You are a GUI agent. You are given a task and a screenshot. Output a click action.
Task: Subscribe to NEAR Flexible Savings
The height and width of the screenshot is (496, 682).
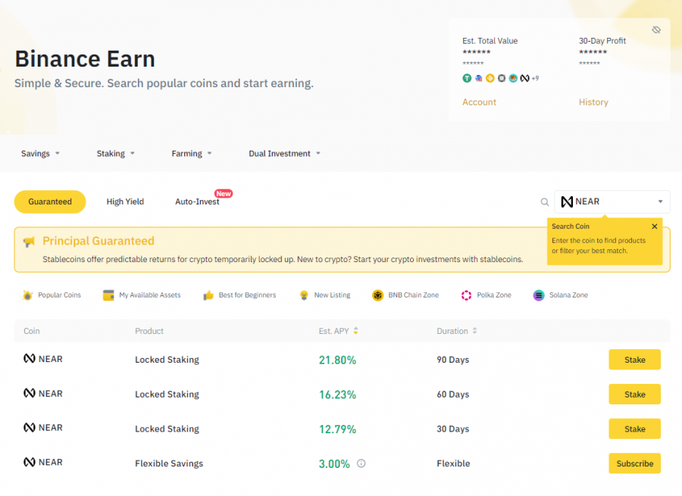pos(634,463)
